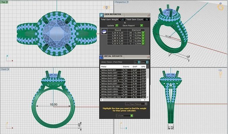Click the side-view ring icon in lower-right viewport
Image resolution: width=228 pixels, height=134 pixels.
click(221, 73)
